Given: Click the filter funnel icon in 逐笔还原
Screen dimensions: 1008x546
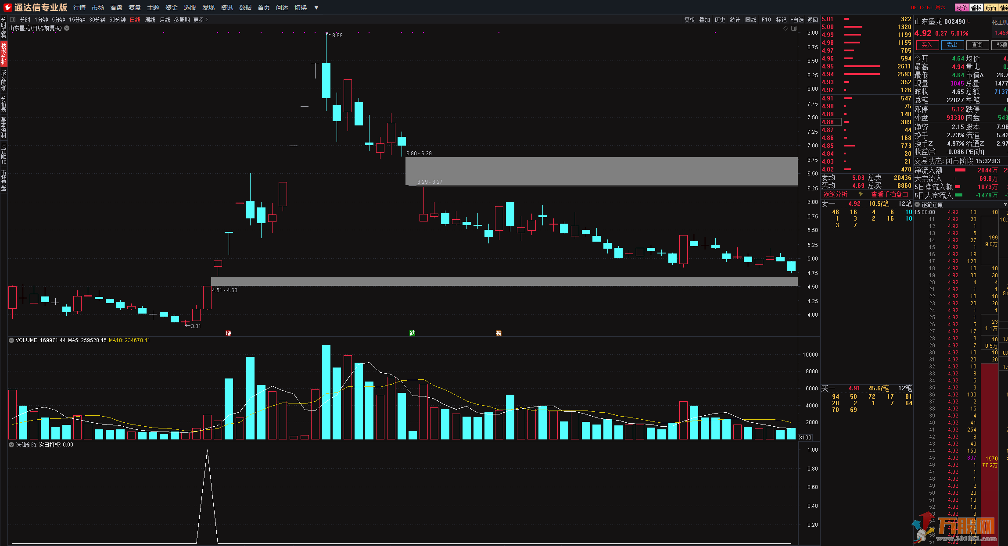Looking at the screenshot, I should (x=1005, y=205).
